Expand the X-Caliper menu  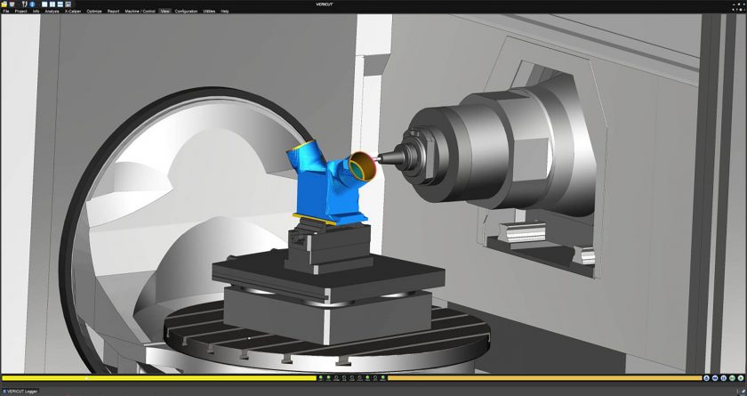72,12
